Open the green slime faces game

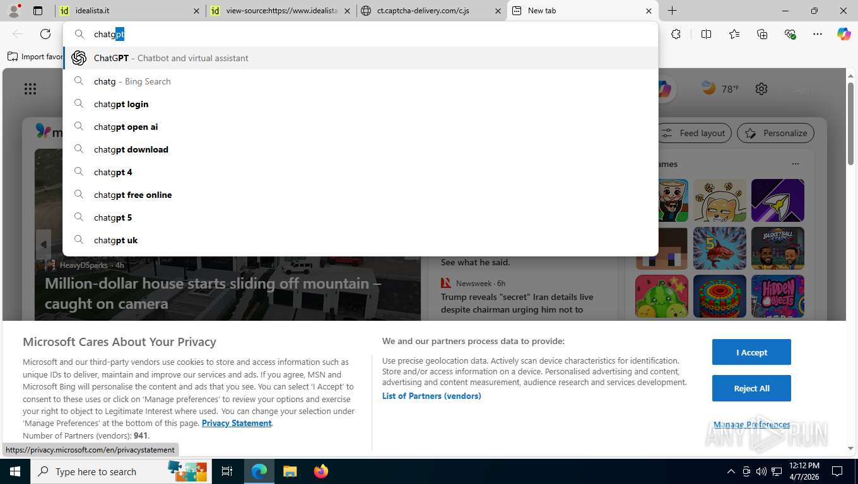tap(662, 296)
